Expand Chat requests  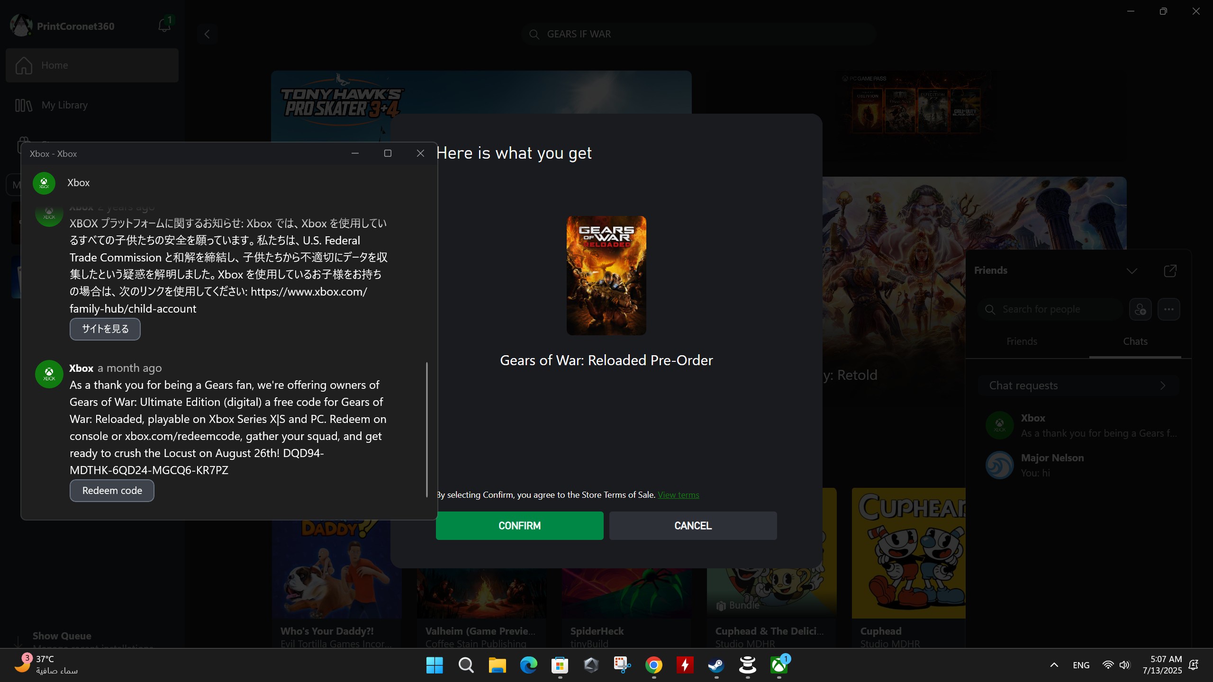[1078, 386]
